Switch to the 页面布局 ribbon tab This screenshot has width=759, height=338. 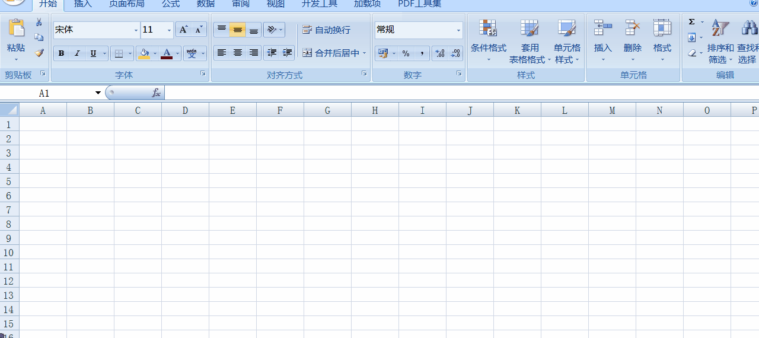click(127, 4)
